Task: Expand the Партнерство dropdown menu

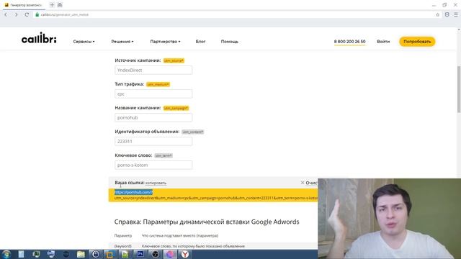Action: coord(165,42)
